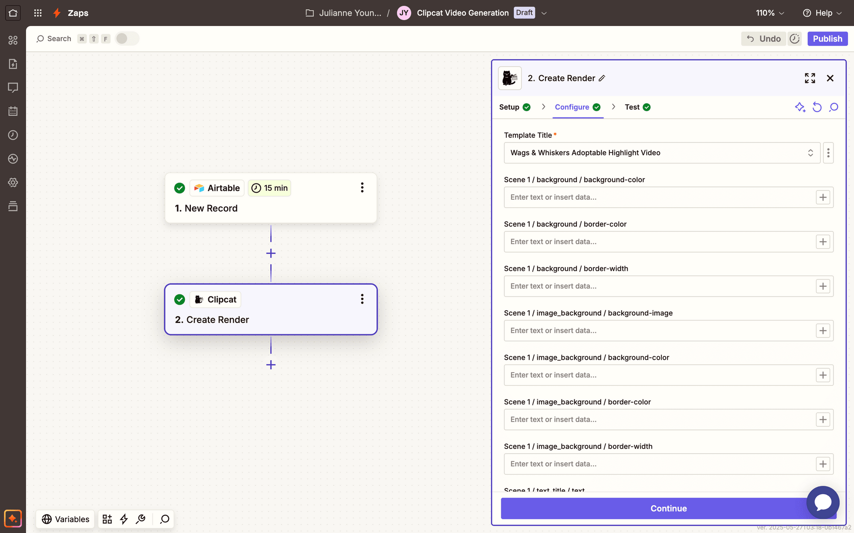Click the search fields icon in panel
The height and width of the screenshot is (533, 854).
tap(834, 107)
